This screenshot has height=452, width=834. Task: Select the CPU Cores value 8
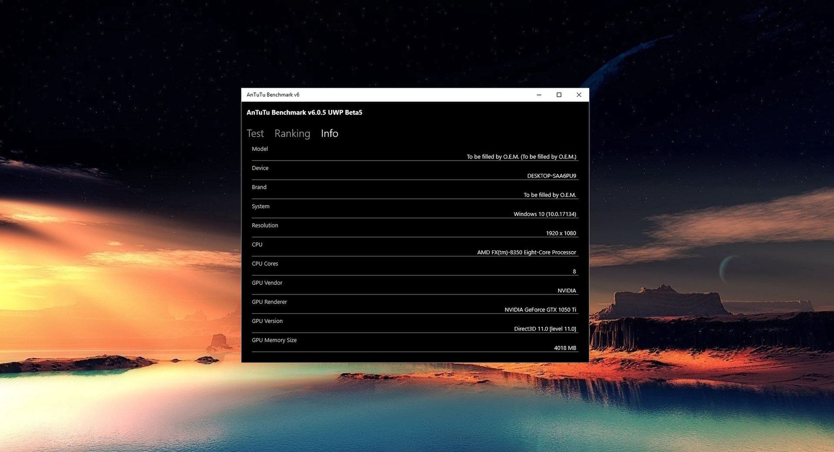pyautogui.click(x=574, y=272)
